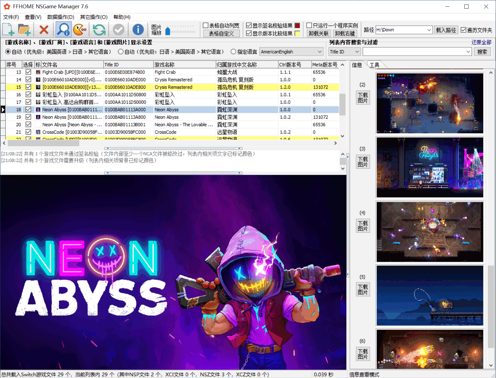
Task: Toggle 表格自动列宽 checkbox
Action: point(205,26)
